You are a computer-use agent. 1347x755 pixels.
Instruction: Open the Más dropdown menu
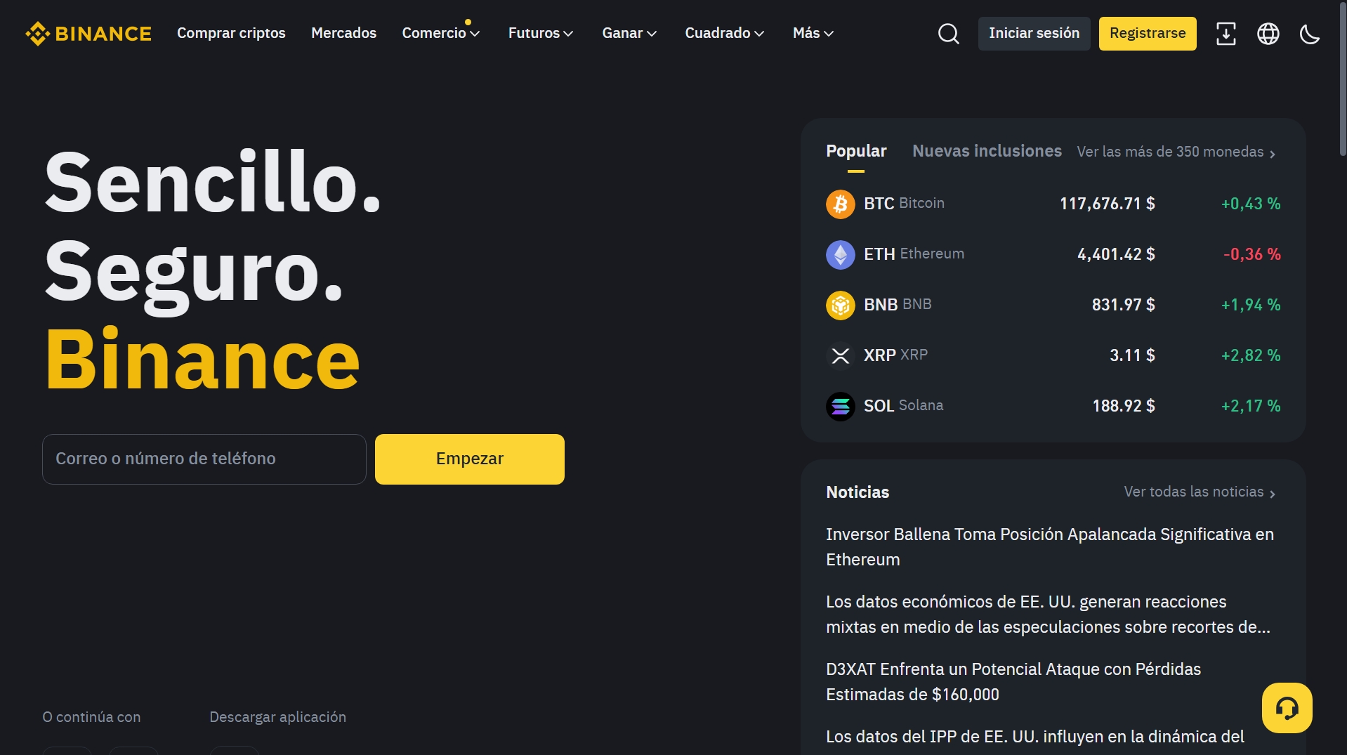click(x=813, y=33)
